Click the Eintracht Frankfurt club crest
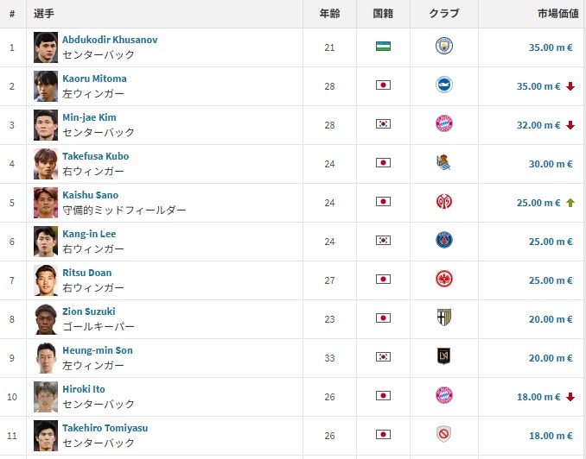Viewport: 586px width, 459px height. pos(444,280)
